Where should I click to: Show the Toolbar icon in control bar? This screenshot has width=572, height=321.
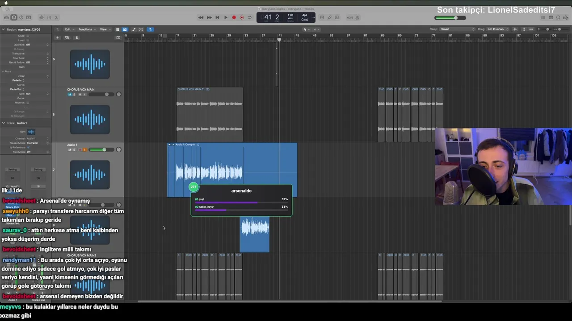29,17
